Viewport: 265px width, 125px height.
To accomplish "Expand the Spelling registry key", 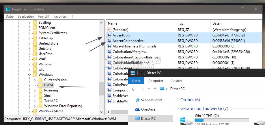I will tap(29, 23).
